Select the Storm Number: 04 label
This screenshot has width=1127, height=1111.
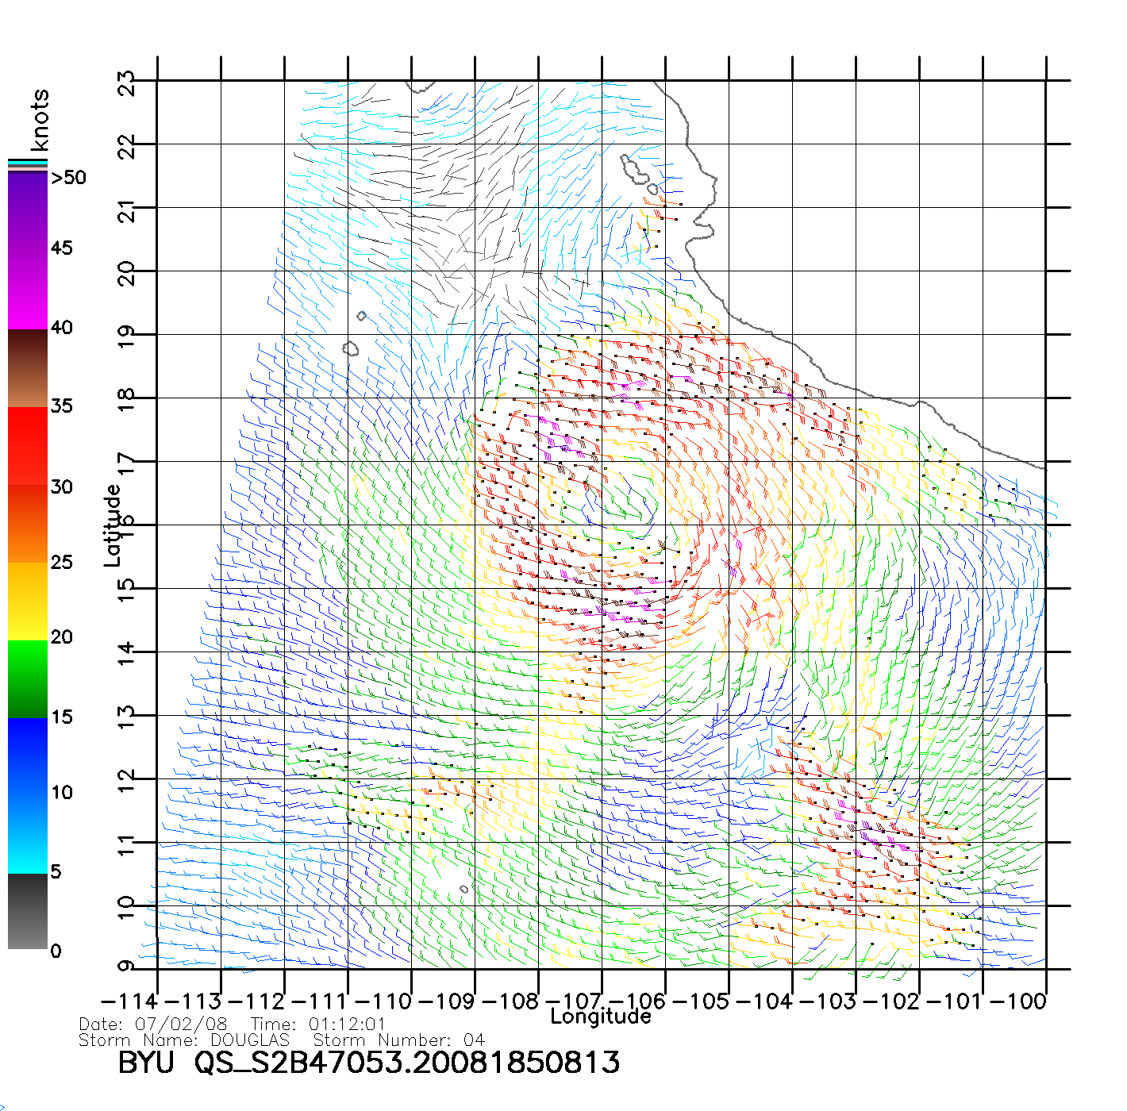(x=398, y=1040)
